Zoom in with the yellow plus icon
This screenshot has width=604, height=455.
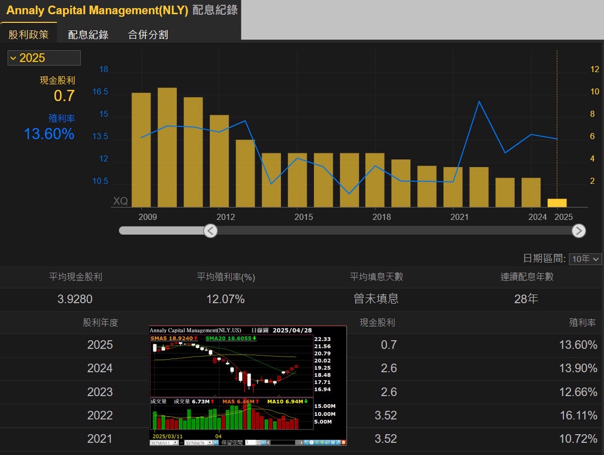[322, 443]
